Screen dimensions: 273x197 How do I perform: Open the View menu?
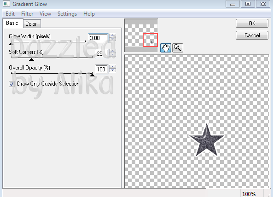pyautogui.click(x=45, y=14)
